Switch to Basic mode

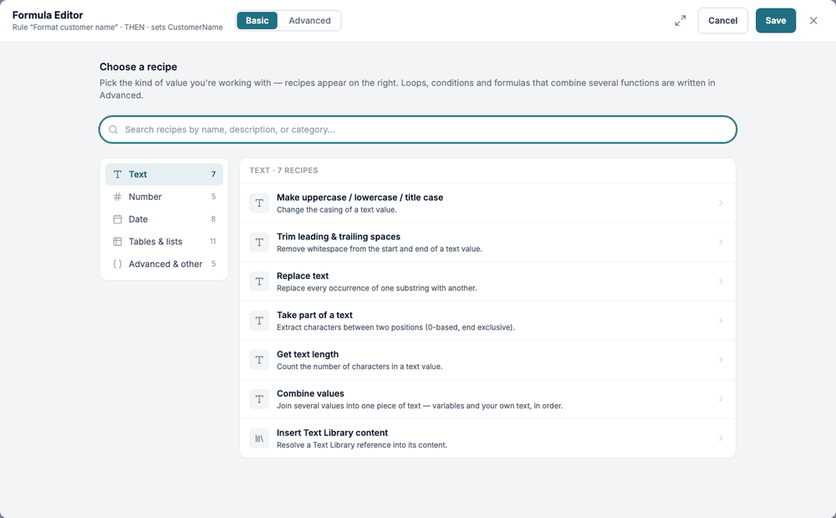[257, 21]
